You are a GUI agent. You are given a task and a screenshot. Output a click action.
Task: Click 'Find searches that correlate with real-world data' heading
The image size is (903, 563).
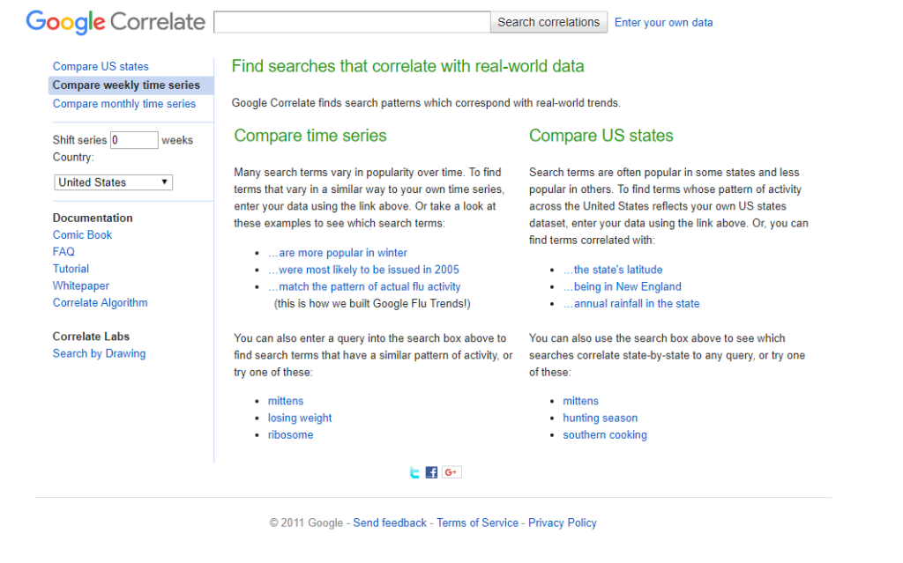click(407, 67)
